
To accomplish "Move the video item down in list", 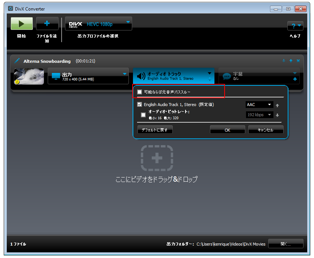I will point(284,61).
